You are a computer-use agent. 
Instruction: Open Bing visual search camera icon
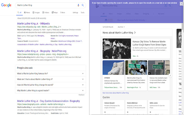(x=166, y=6)
